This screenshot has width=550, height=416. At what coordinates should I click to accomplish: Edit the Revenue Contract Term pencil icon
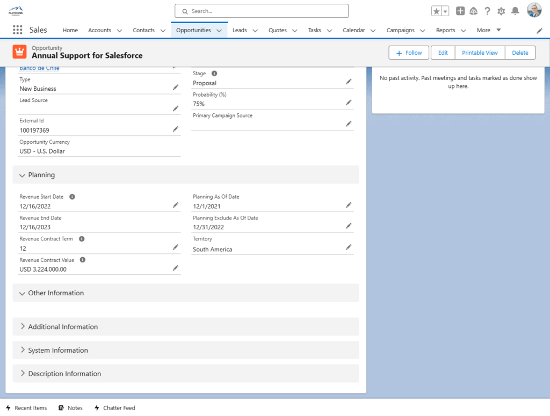[176, 247]
